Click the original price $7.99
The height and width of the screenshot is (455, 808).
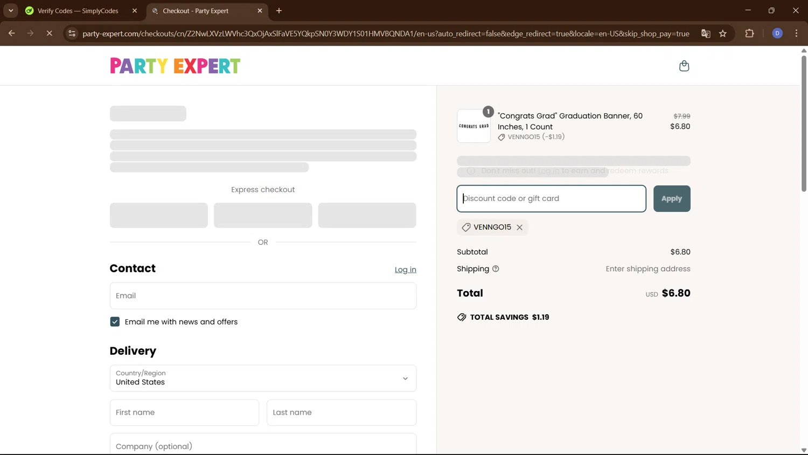click(682, 116)
